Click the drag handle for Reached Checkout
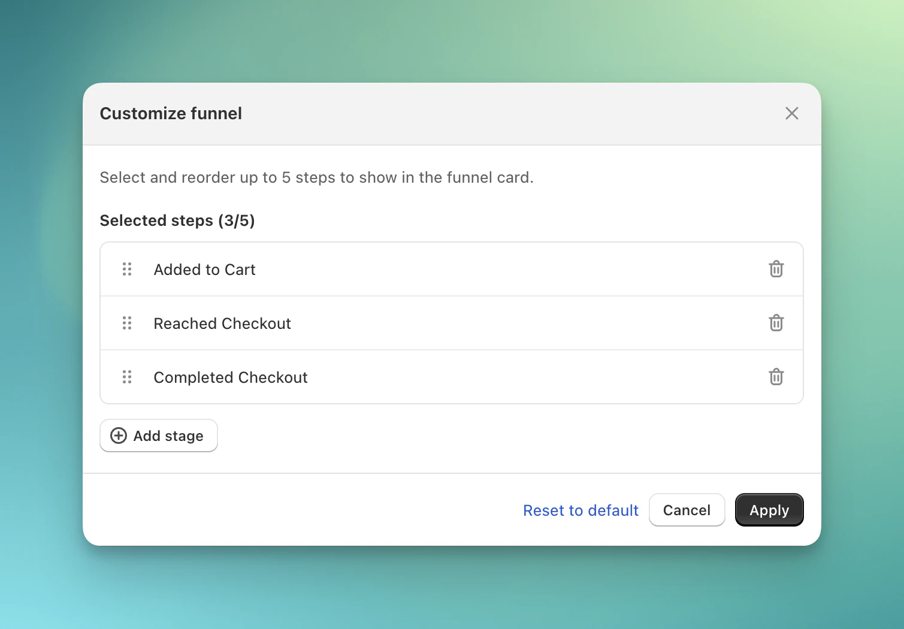Screen dimensions: 904x629 pos(127,323)
